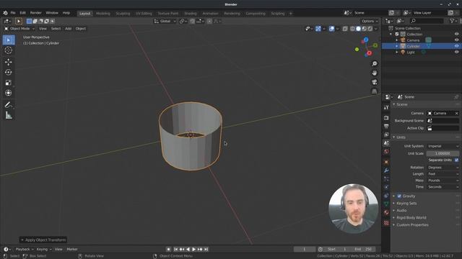
Task: Open the Unit System Imperial dropdown
Action: pyautogui.click(x=443, y=146)
